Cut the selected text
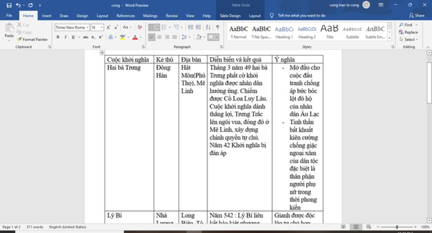The height and width of the screenshot is (233, 432). point(23,25)
